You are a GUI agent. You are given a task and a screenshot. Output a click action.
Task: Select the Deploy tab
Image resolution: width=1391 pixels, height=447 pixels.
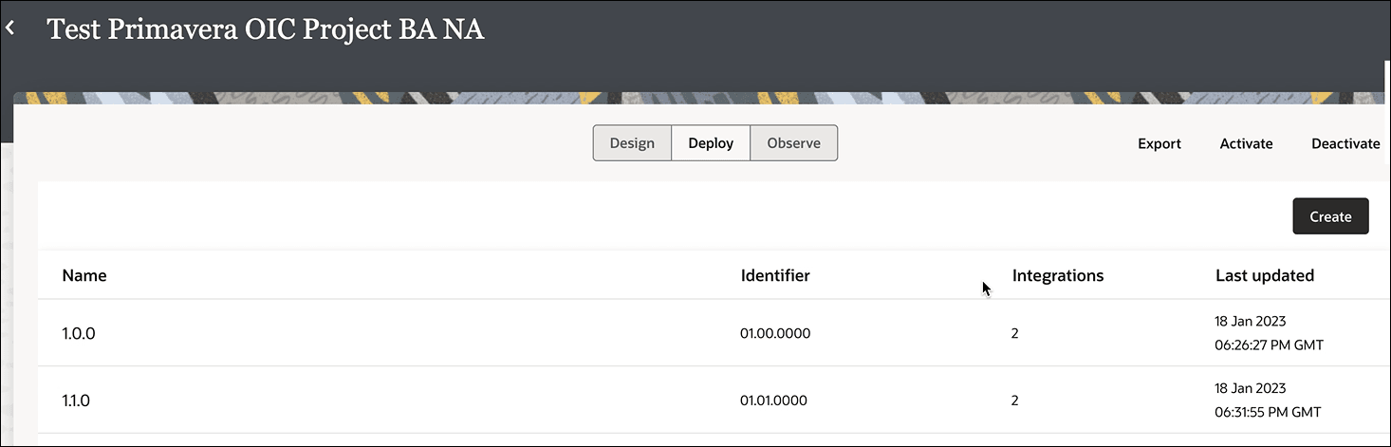point(711,143)
